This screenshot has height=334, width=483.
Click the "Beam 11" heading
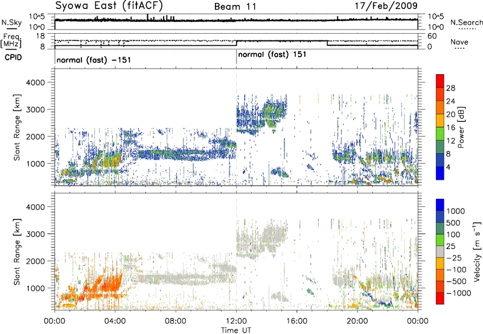click(x=235, y=7)
